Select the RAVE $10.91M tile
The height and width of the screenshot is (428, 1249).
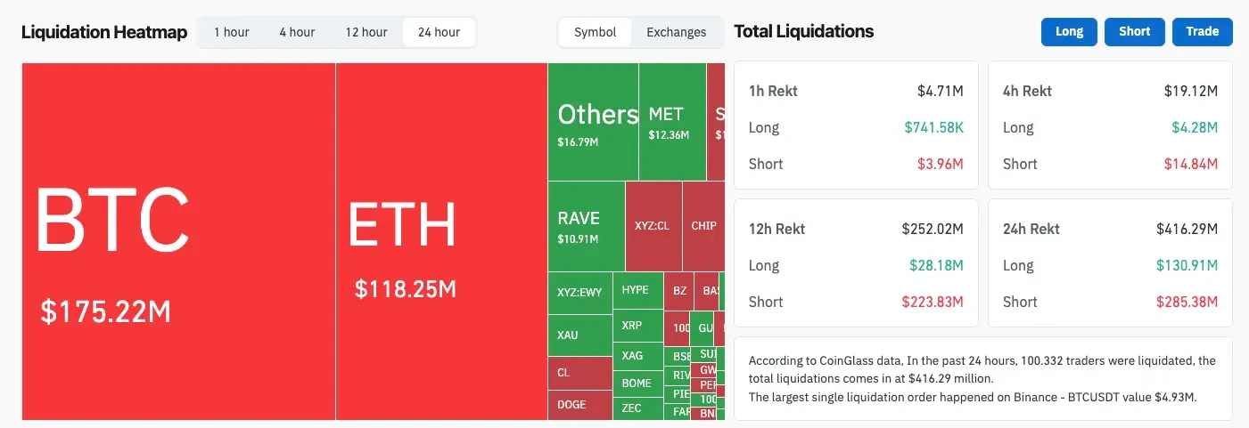pos(586,226)
